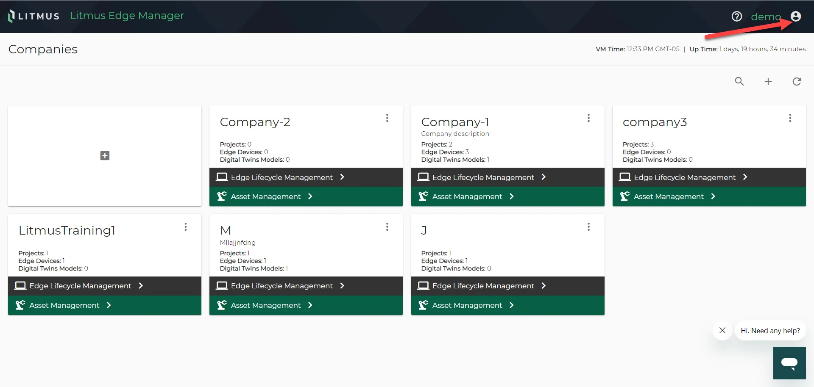
Task: Click the Companies page heading
Action: pos(43,49)
